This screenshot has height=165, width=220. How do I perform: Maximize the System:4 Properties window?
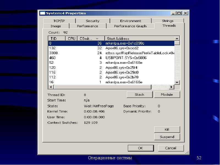pyautogui.click(x=179, y=13)
